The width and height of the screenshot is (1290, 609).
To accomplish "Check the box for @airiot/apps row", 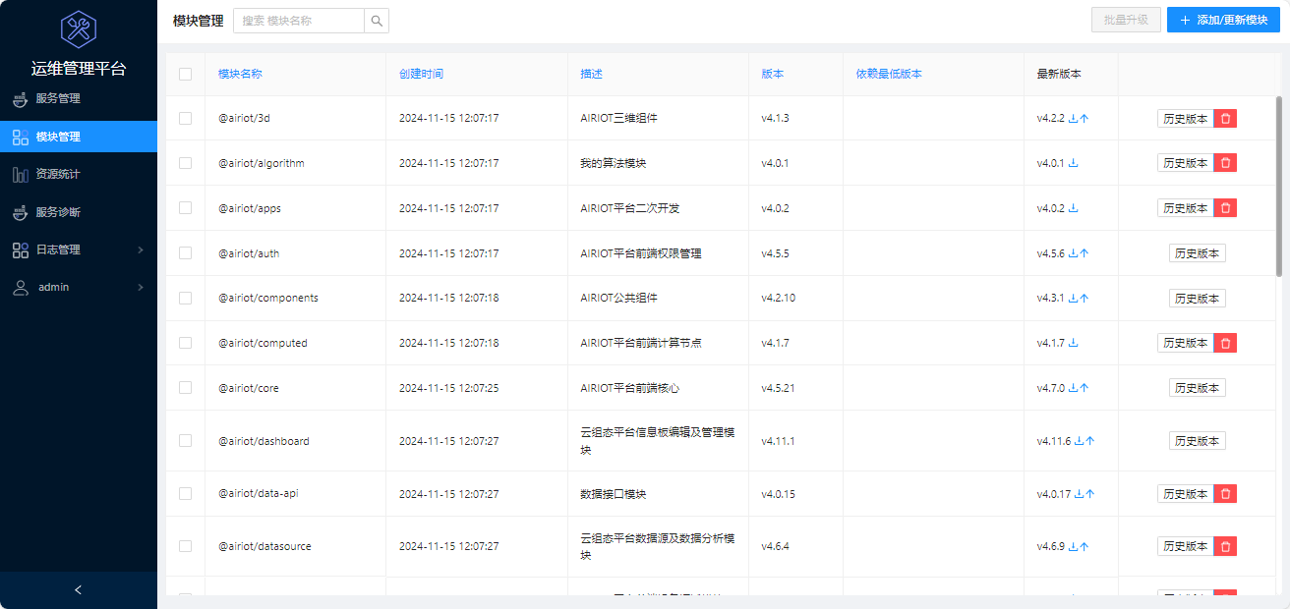I will point(185,208).
